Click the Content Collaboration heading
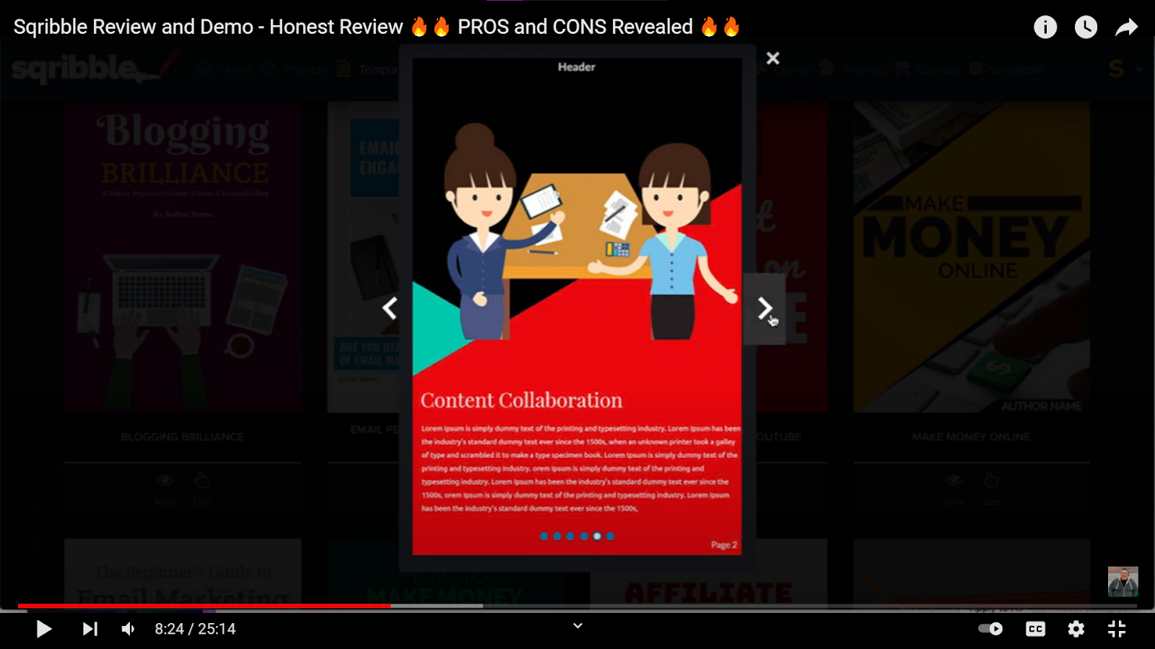 coord(521,400)
